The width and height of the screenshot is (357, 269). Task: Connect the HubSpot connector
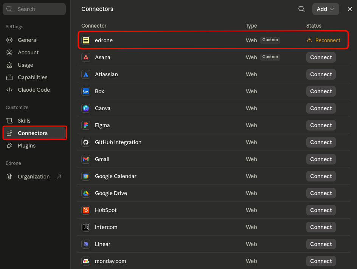[321, 210]
